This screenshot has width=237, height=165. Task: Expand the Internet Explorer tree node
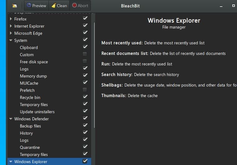click(11, 26)
